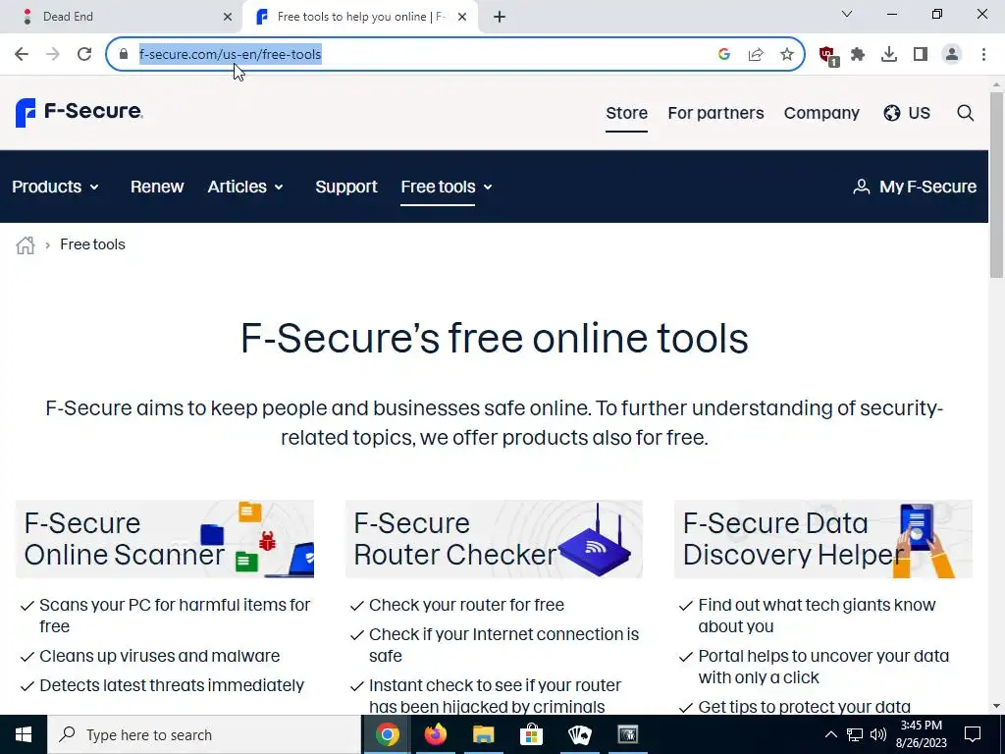Open the network tray icon
Screen dimensions: 1005x754
[x=855, y=734]
